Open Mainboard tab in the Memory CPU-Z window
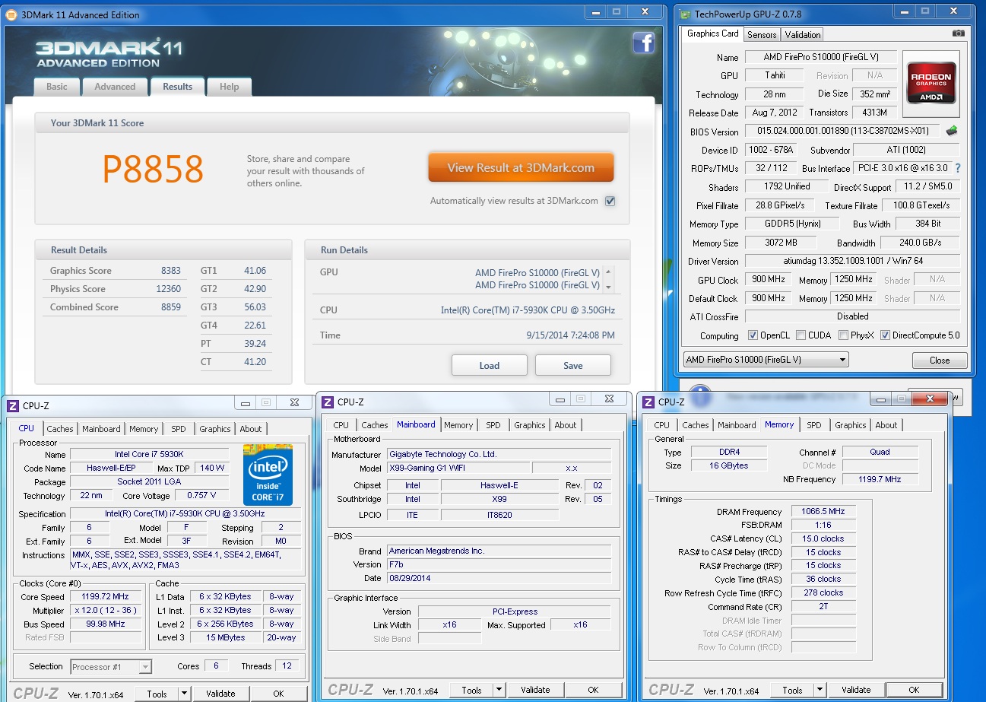986x702 pixels. (737, 425)
